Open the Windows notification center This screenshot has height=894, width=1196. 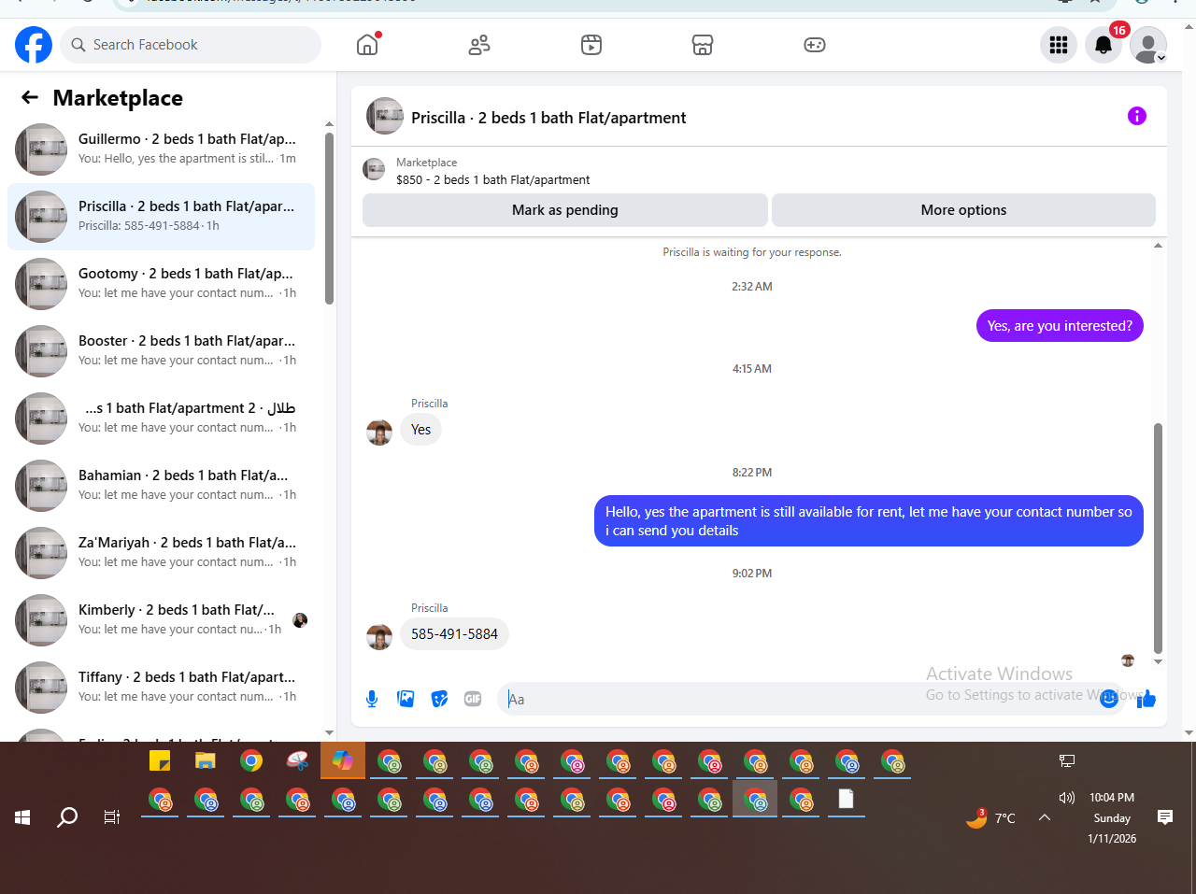1165,817
